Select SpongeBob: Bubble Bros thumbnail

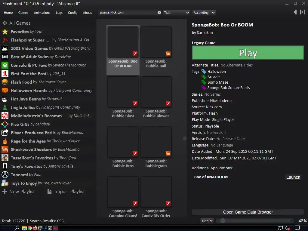123,142
